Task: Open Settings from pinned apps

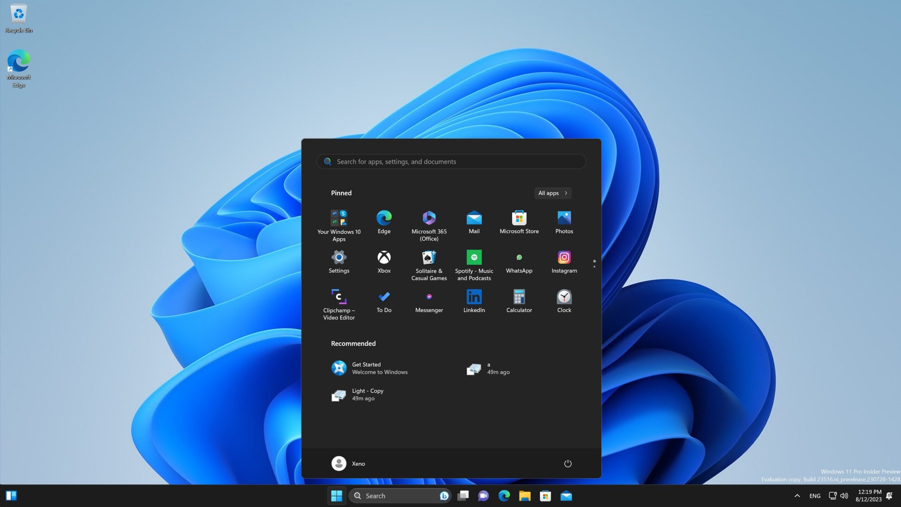Action: [339, 262]
